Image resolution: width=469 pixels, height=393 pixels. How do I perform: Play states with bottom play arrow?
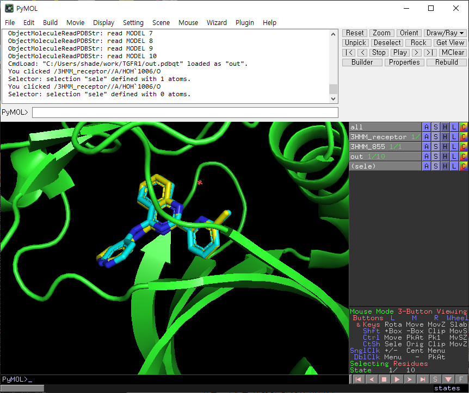(x=397, y=379)
